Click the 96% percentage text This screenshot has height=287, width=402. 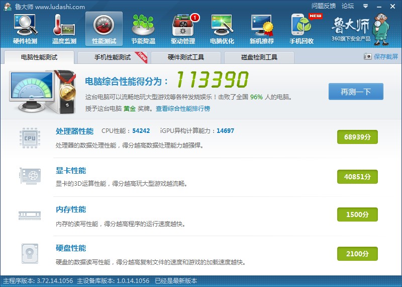[256, 97]
